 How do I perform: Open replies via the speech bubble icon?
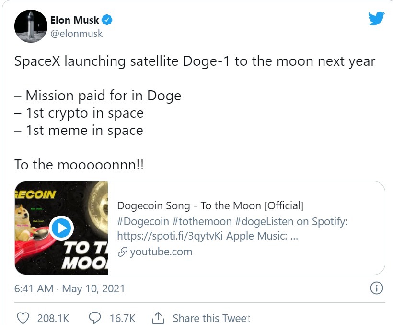tap(95, 318)
